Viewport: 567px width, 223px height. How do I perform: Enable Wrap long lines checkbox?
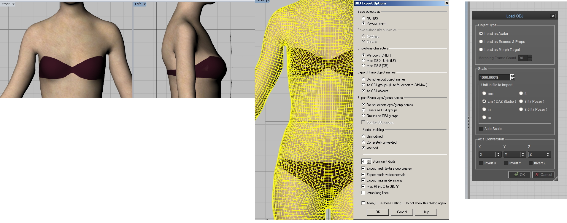363,193
